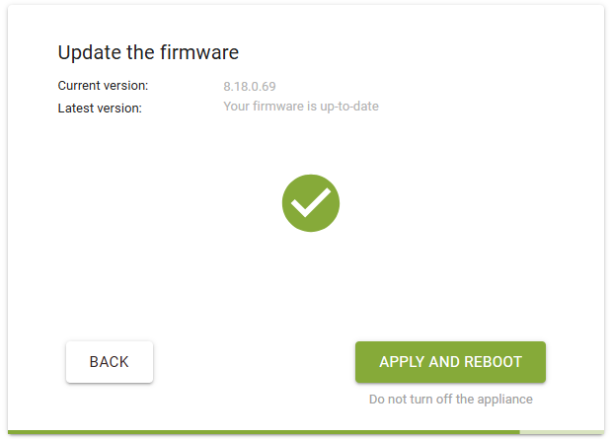
Task: Click the green checkmark success icon
Action: [311, 203]
